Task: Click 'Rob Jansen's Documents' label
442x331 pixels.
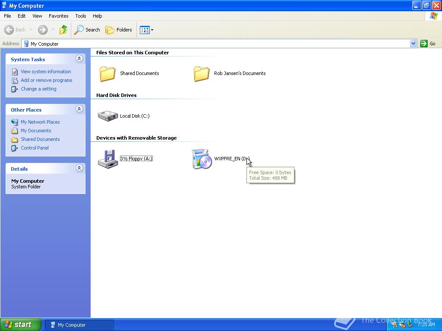Action: (240, 73)
